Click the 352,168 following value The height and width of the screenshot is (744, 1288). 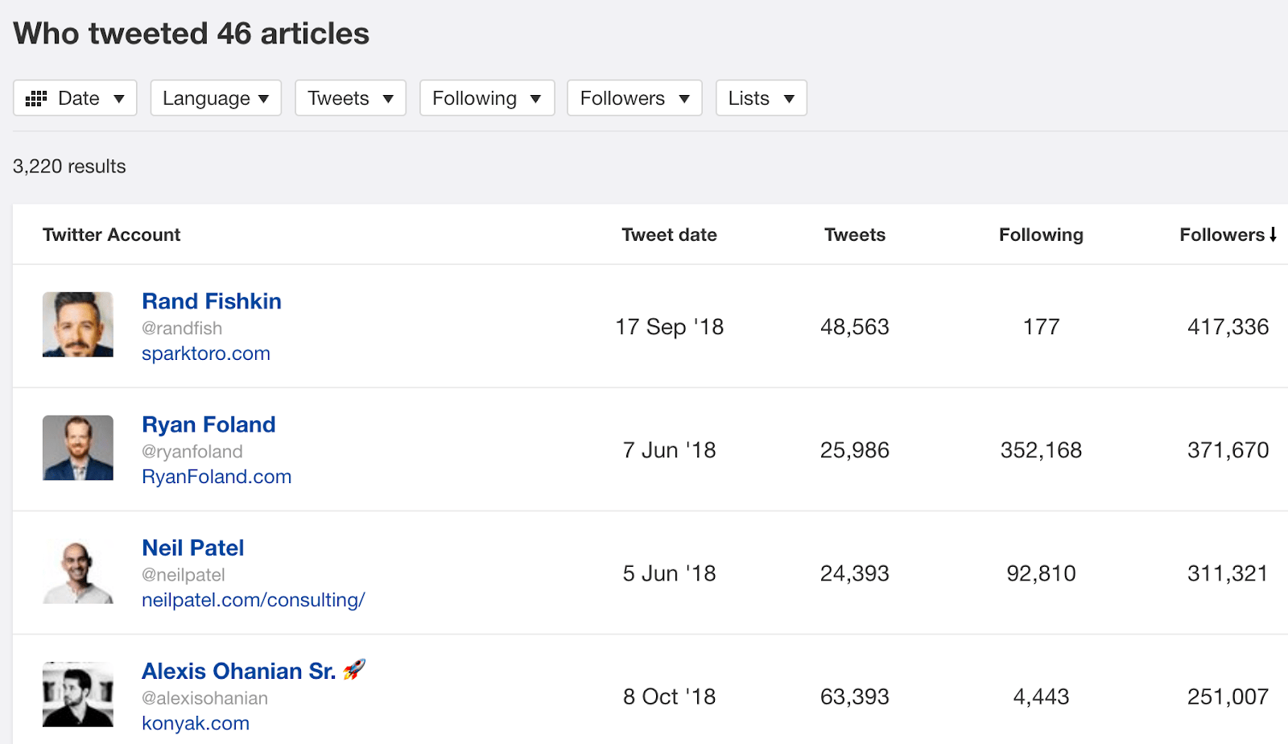(x=1042, y=450)
